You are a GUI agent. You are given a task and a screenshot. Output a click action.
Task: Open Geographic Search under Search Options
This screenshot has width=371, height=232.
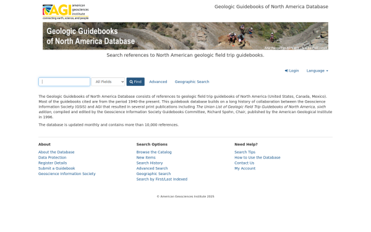(x=153, y=174)
